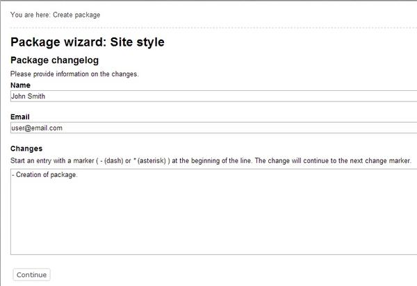Click empty space beneath the changelog entry
The image size is (417, 286).
click(213, 218)
